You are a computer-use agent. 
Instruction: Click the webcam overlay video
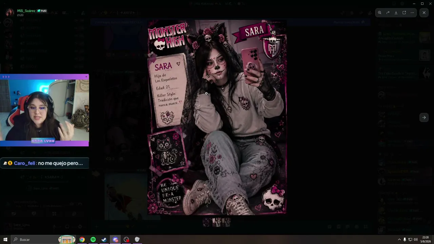pyautogui.click(x=44, y=110)
